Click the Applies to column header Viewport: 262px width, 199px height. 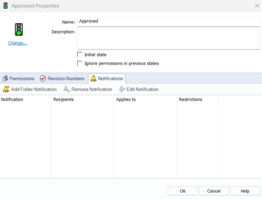click(145, 99)
